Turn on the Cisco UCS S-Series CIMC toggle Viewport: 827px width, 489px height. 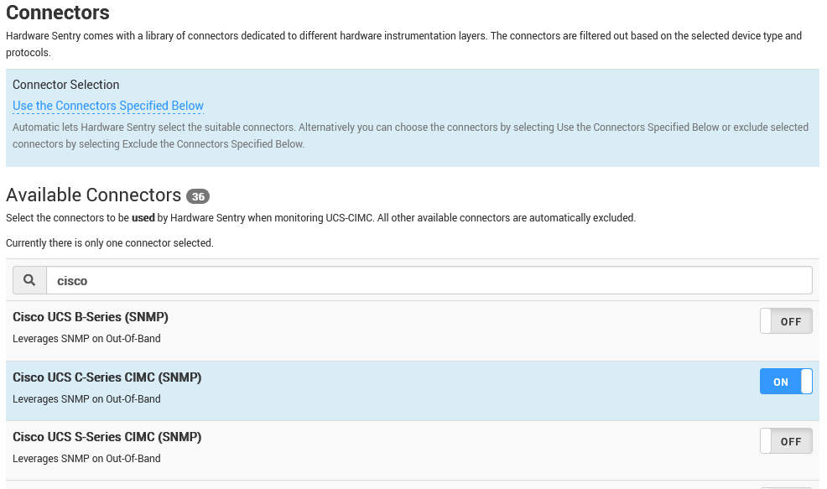pos(785,441)
